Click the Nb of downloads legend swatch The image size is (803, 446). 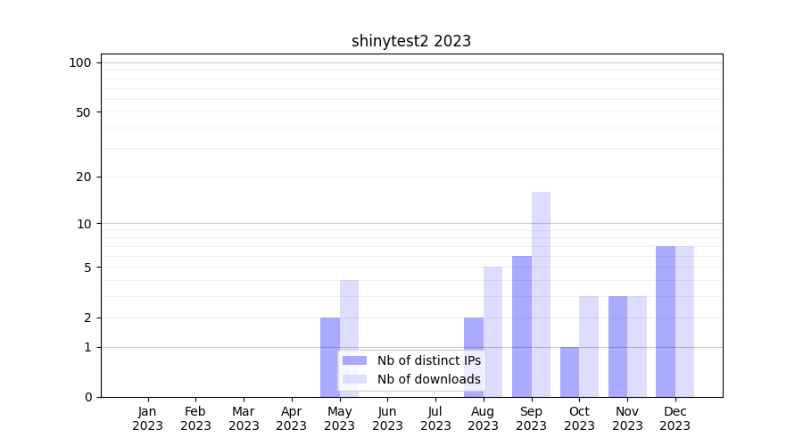[354, 379]
